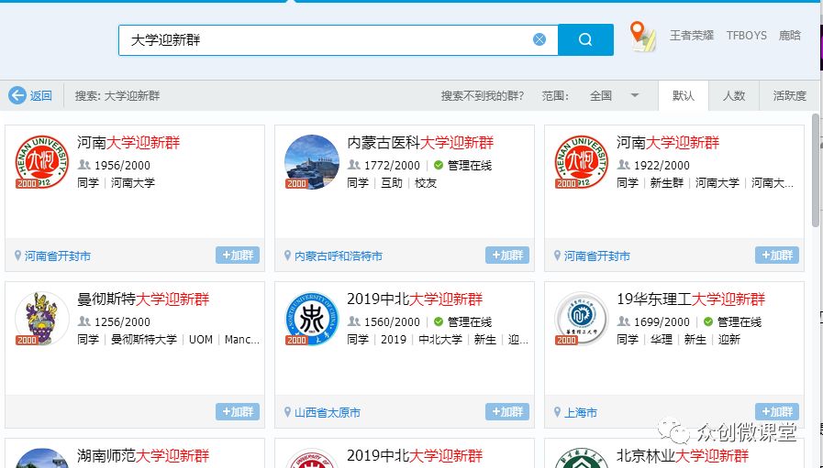Click the 互助 tag on 内蒙古医科大学迎新群
The image size is (823, 468).
point(392,182)
